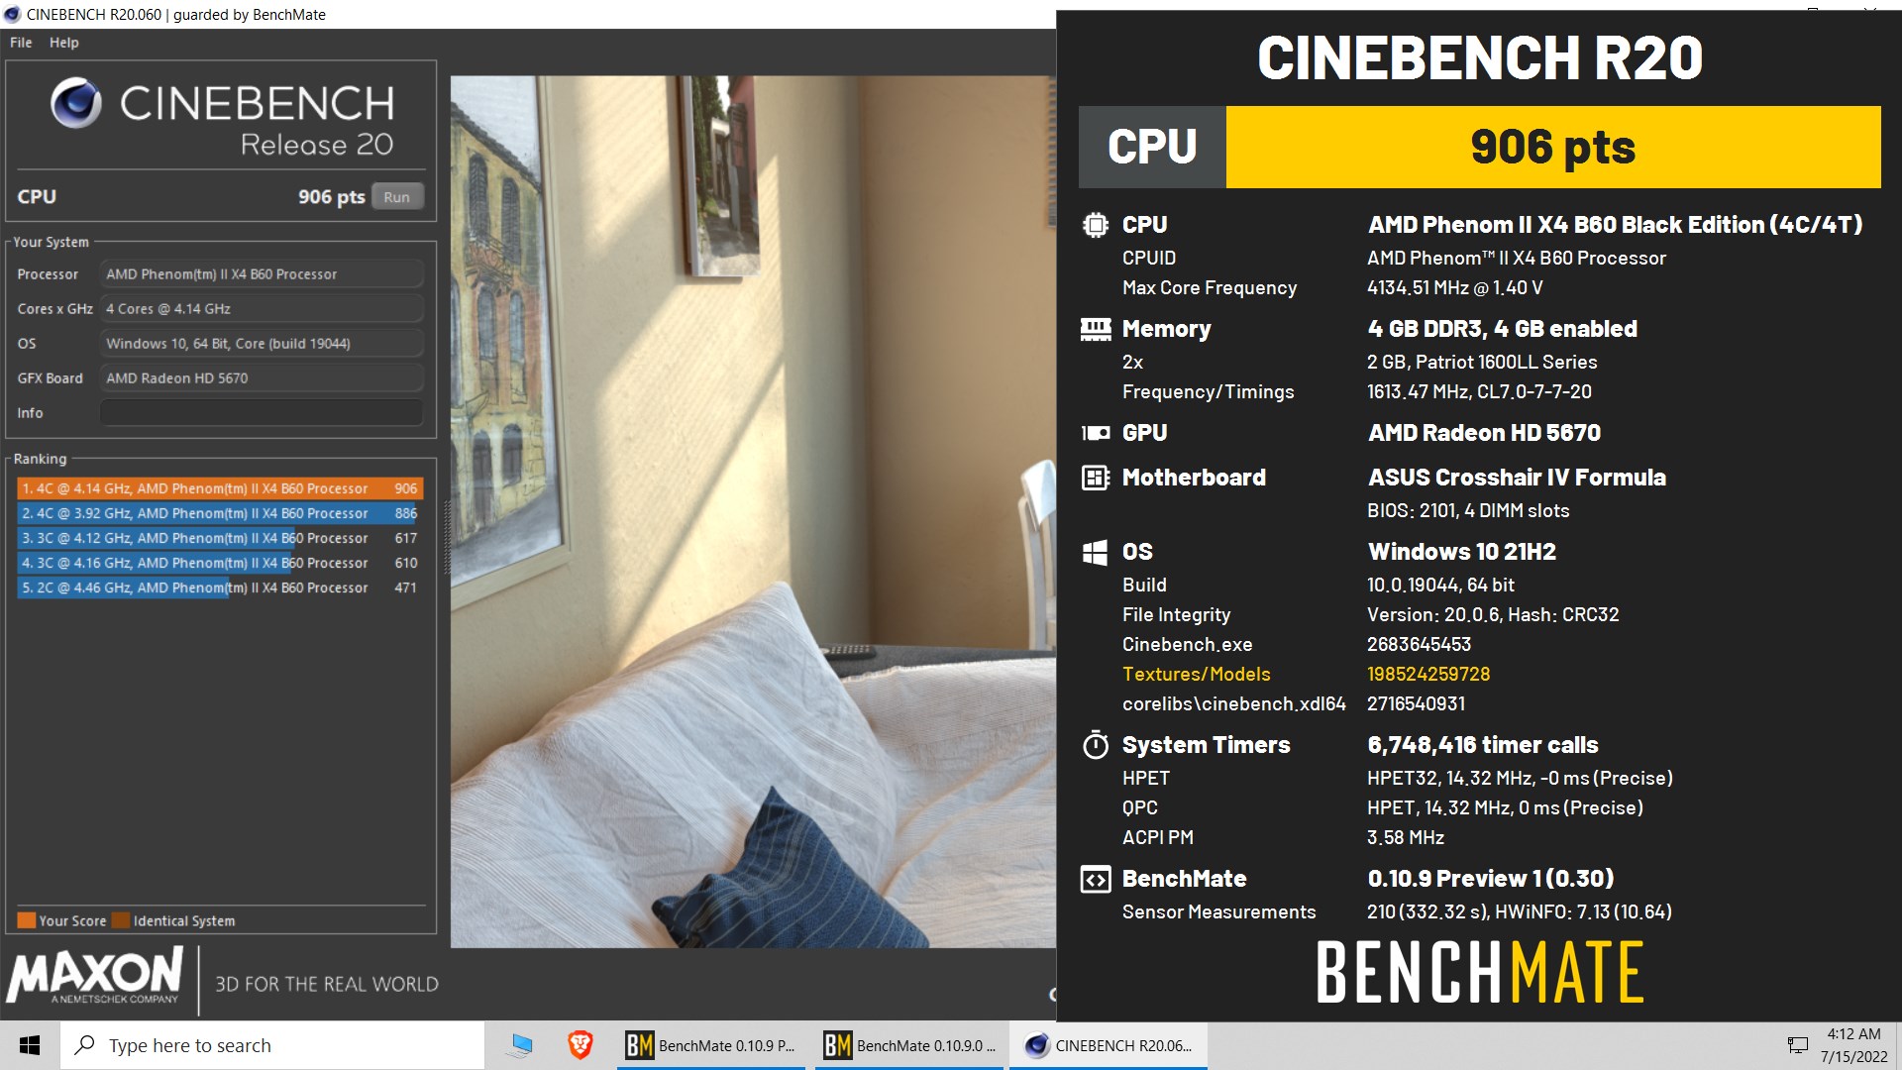Screen dimensions: 1902x1070
Task: Click the BENCHMATE logo at panel bottom
Action: pos(1479,973)
